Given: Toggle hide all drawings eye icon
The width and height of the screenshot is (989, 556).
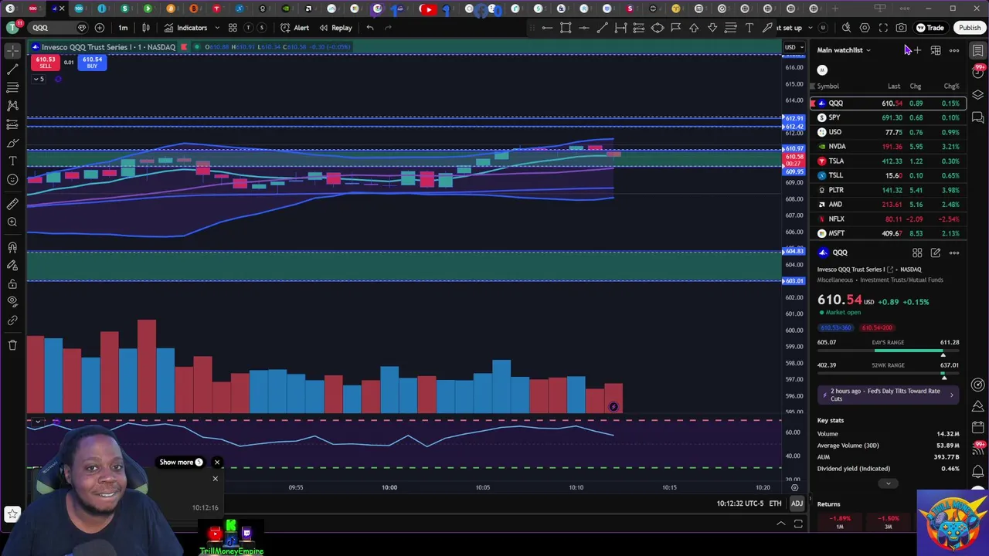Looking at the screenshot, I should point(12,301).
